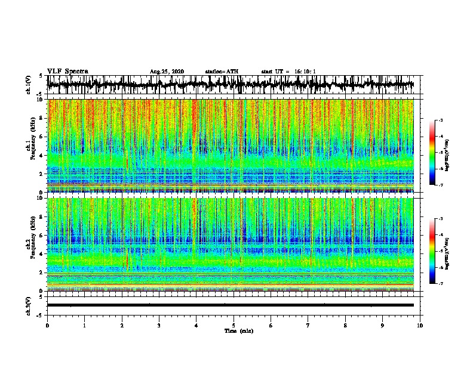Screen dimensions: 473x365
Task: Click time axis tick label "8"
Action: pos(345,326)
